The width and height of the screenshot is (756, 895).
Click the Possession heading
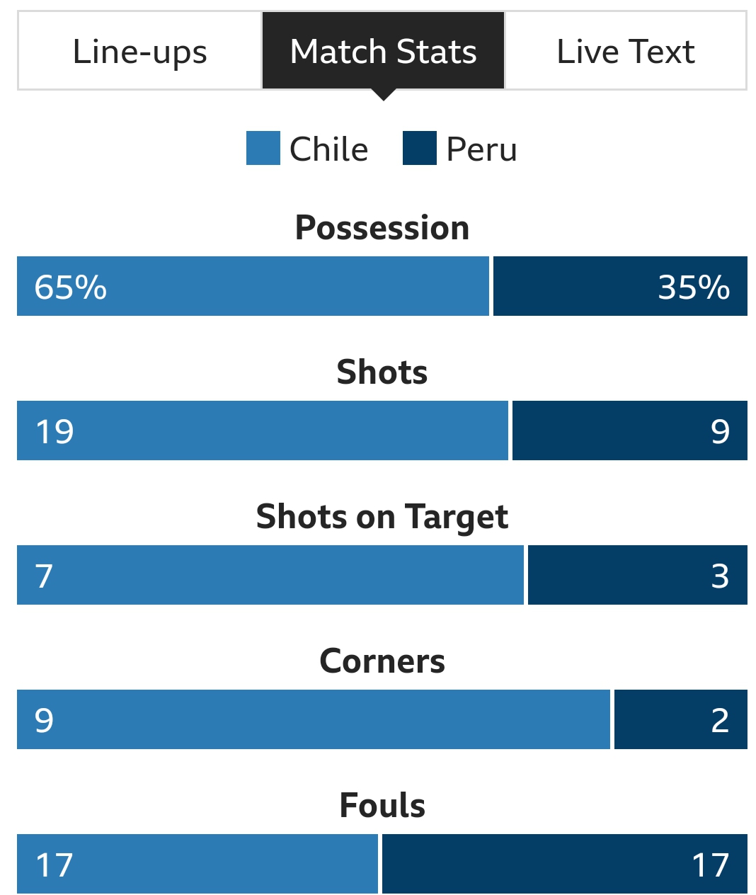(382, 228)
